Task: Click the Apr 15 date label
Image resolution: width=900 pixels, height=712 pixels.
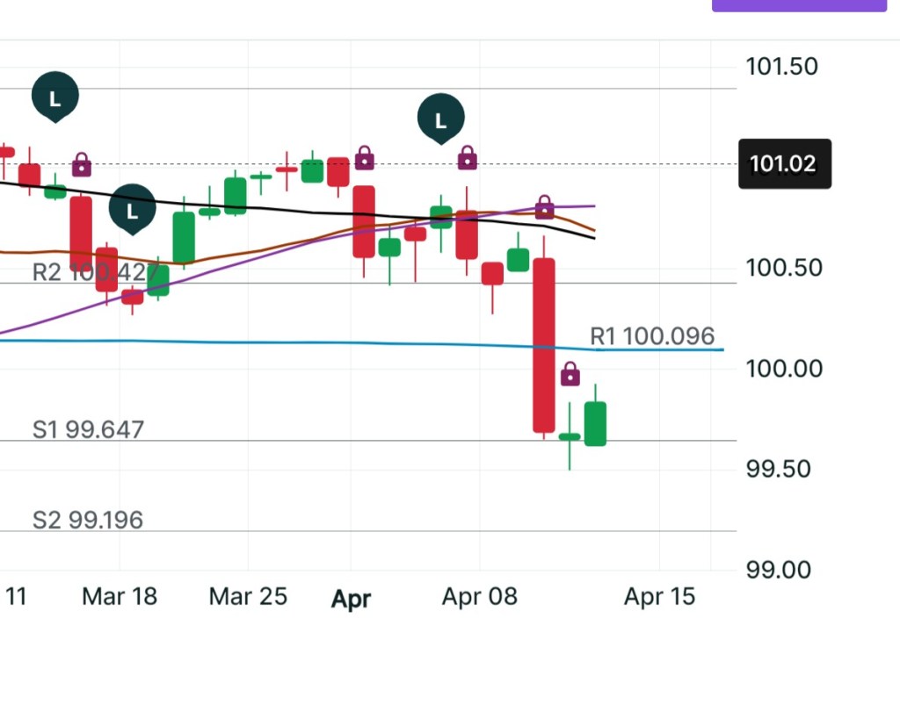Action: coord(659,597)
